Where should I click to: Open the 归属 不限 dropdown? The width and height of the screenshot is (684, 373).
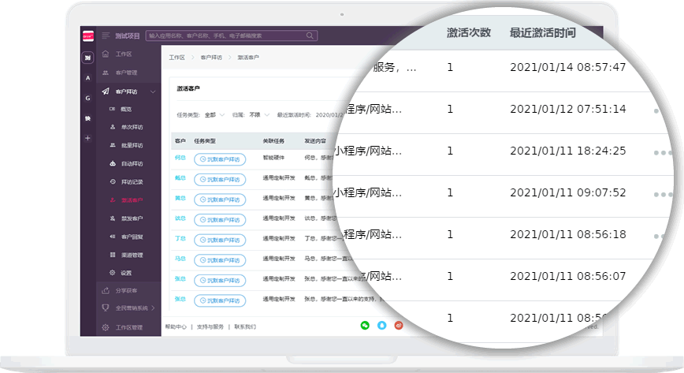258,114
